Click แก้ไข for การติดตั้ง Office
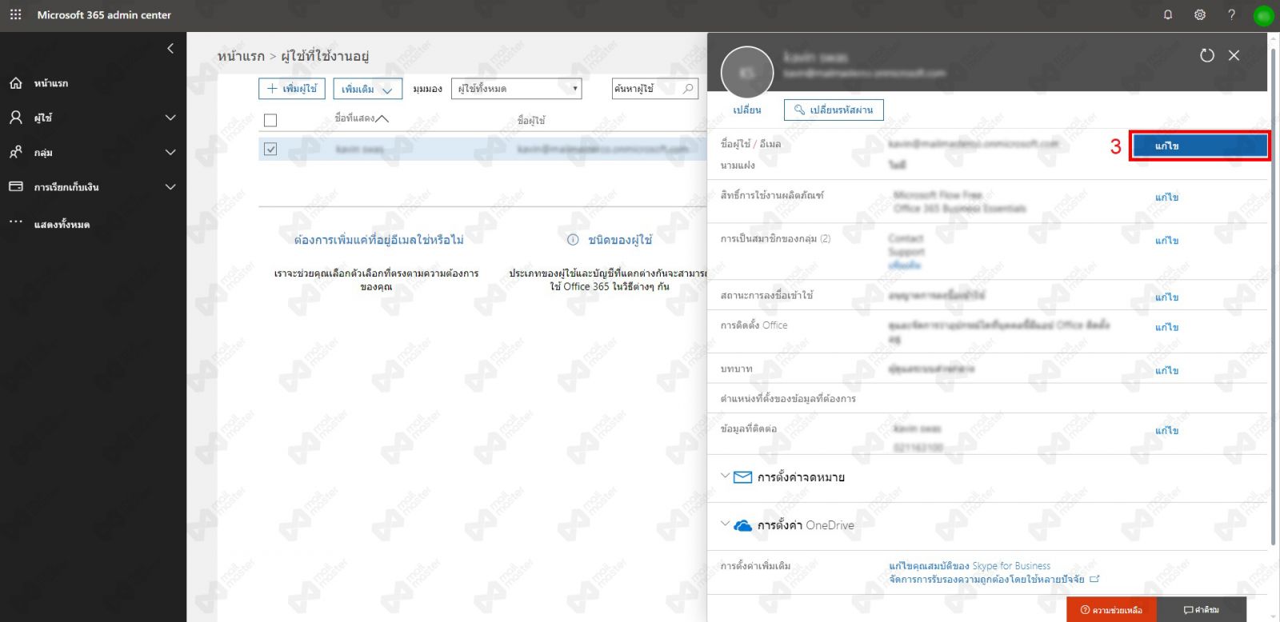 1167,327
